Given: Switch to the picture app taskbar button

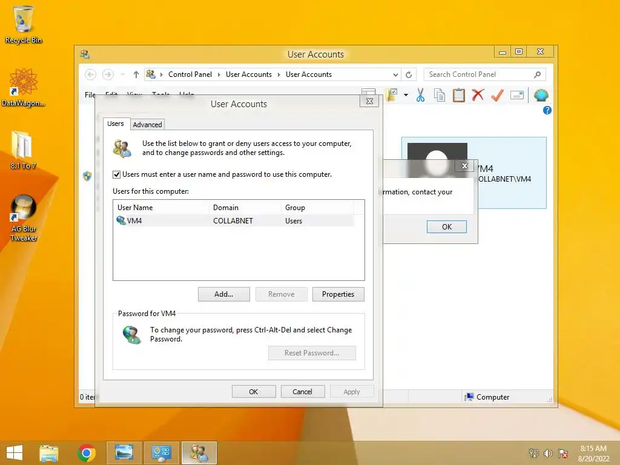Looking at the screenshot, I should click(x=124, y=453).
